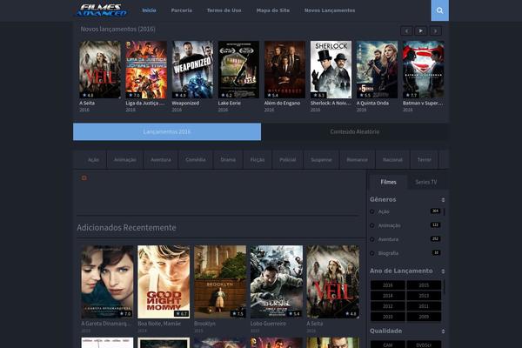This screenshot has width=522, height=348.
Task: Filter by year 2013
Action: click(424, 296)
